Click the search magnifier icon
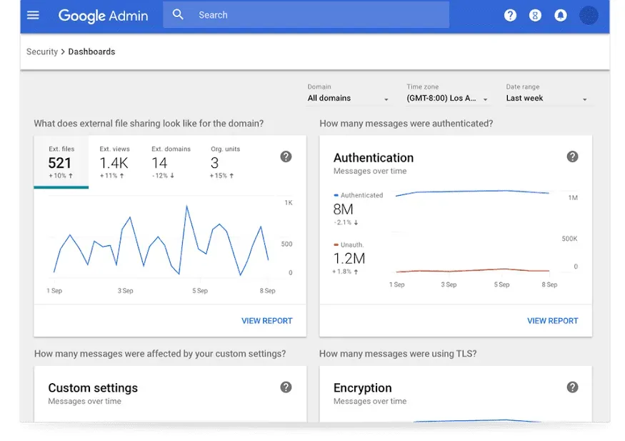The height and width of the screenshot is (441, 625). (x=178, y=14)
